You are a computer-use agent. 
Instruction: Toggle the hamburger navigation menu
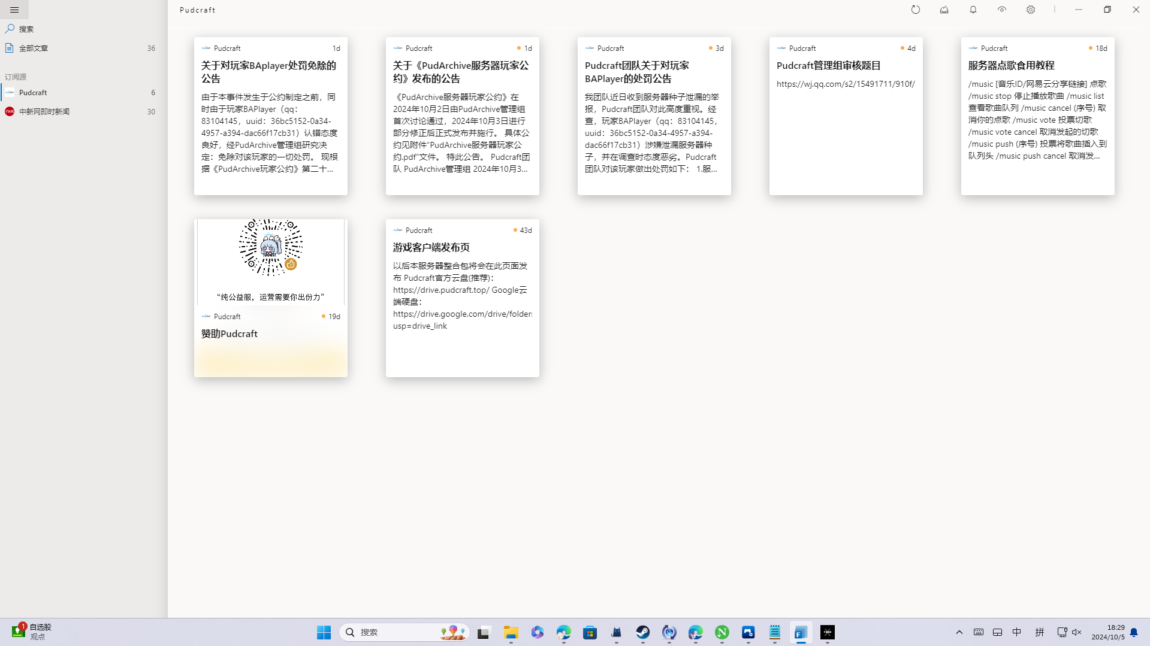(14, 10)
